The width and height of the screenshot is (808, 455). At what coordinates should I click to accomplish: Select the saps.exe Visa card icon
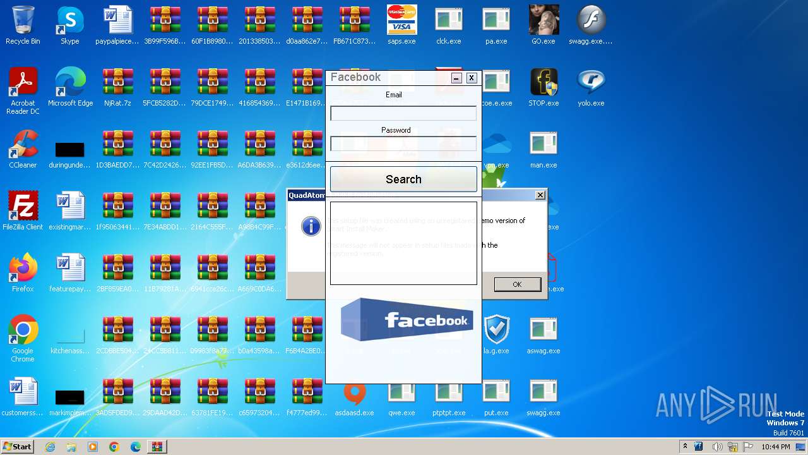point(401,25)
